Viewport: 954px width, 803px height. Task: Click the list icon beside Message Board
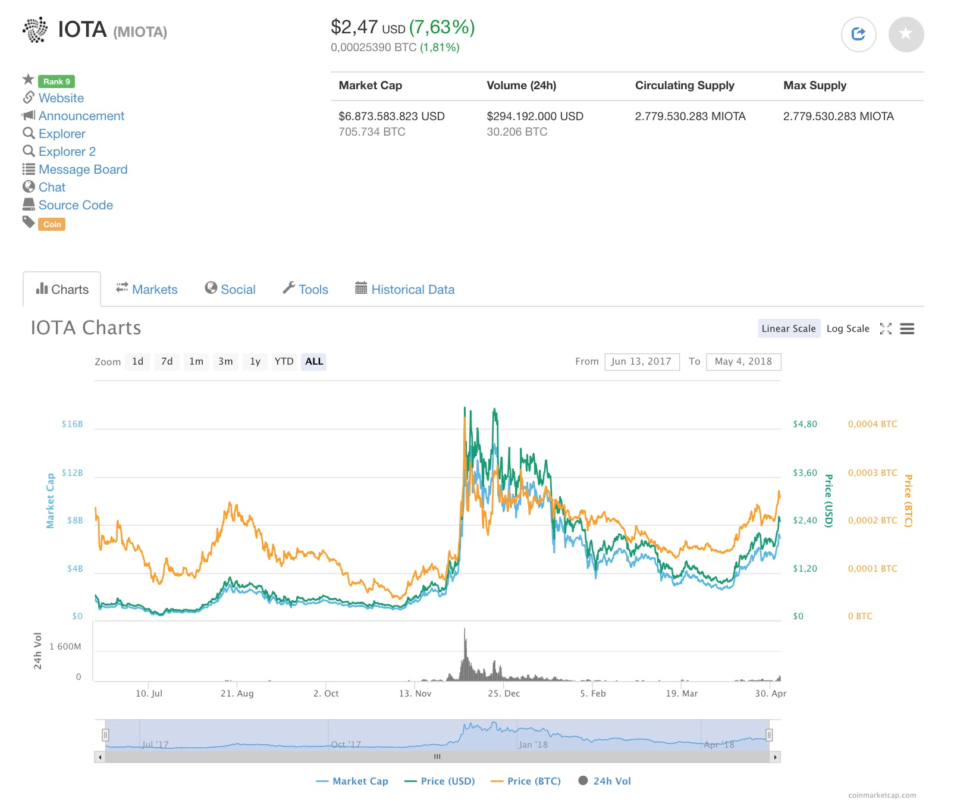pyautogui.click(x=29, y=169)
